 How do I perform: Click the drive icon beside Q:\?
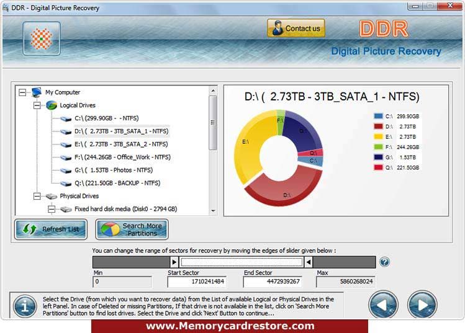click(66, 184)
